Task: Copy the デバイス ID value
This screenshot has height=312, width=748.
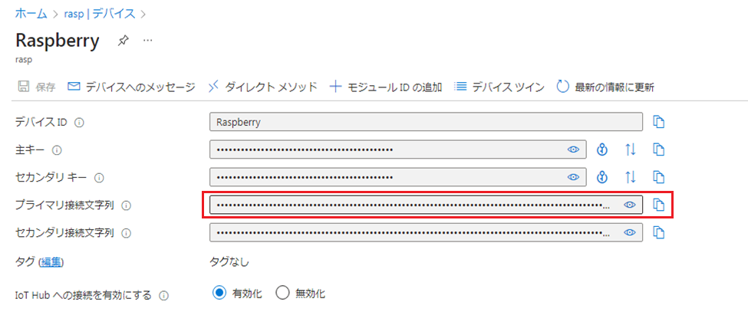Action: pyautogui.click(x=658, y=122)
